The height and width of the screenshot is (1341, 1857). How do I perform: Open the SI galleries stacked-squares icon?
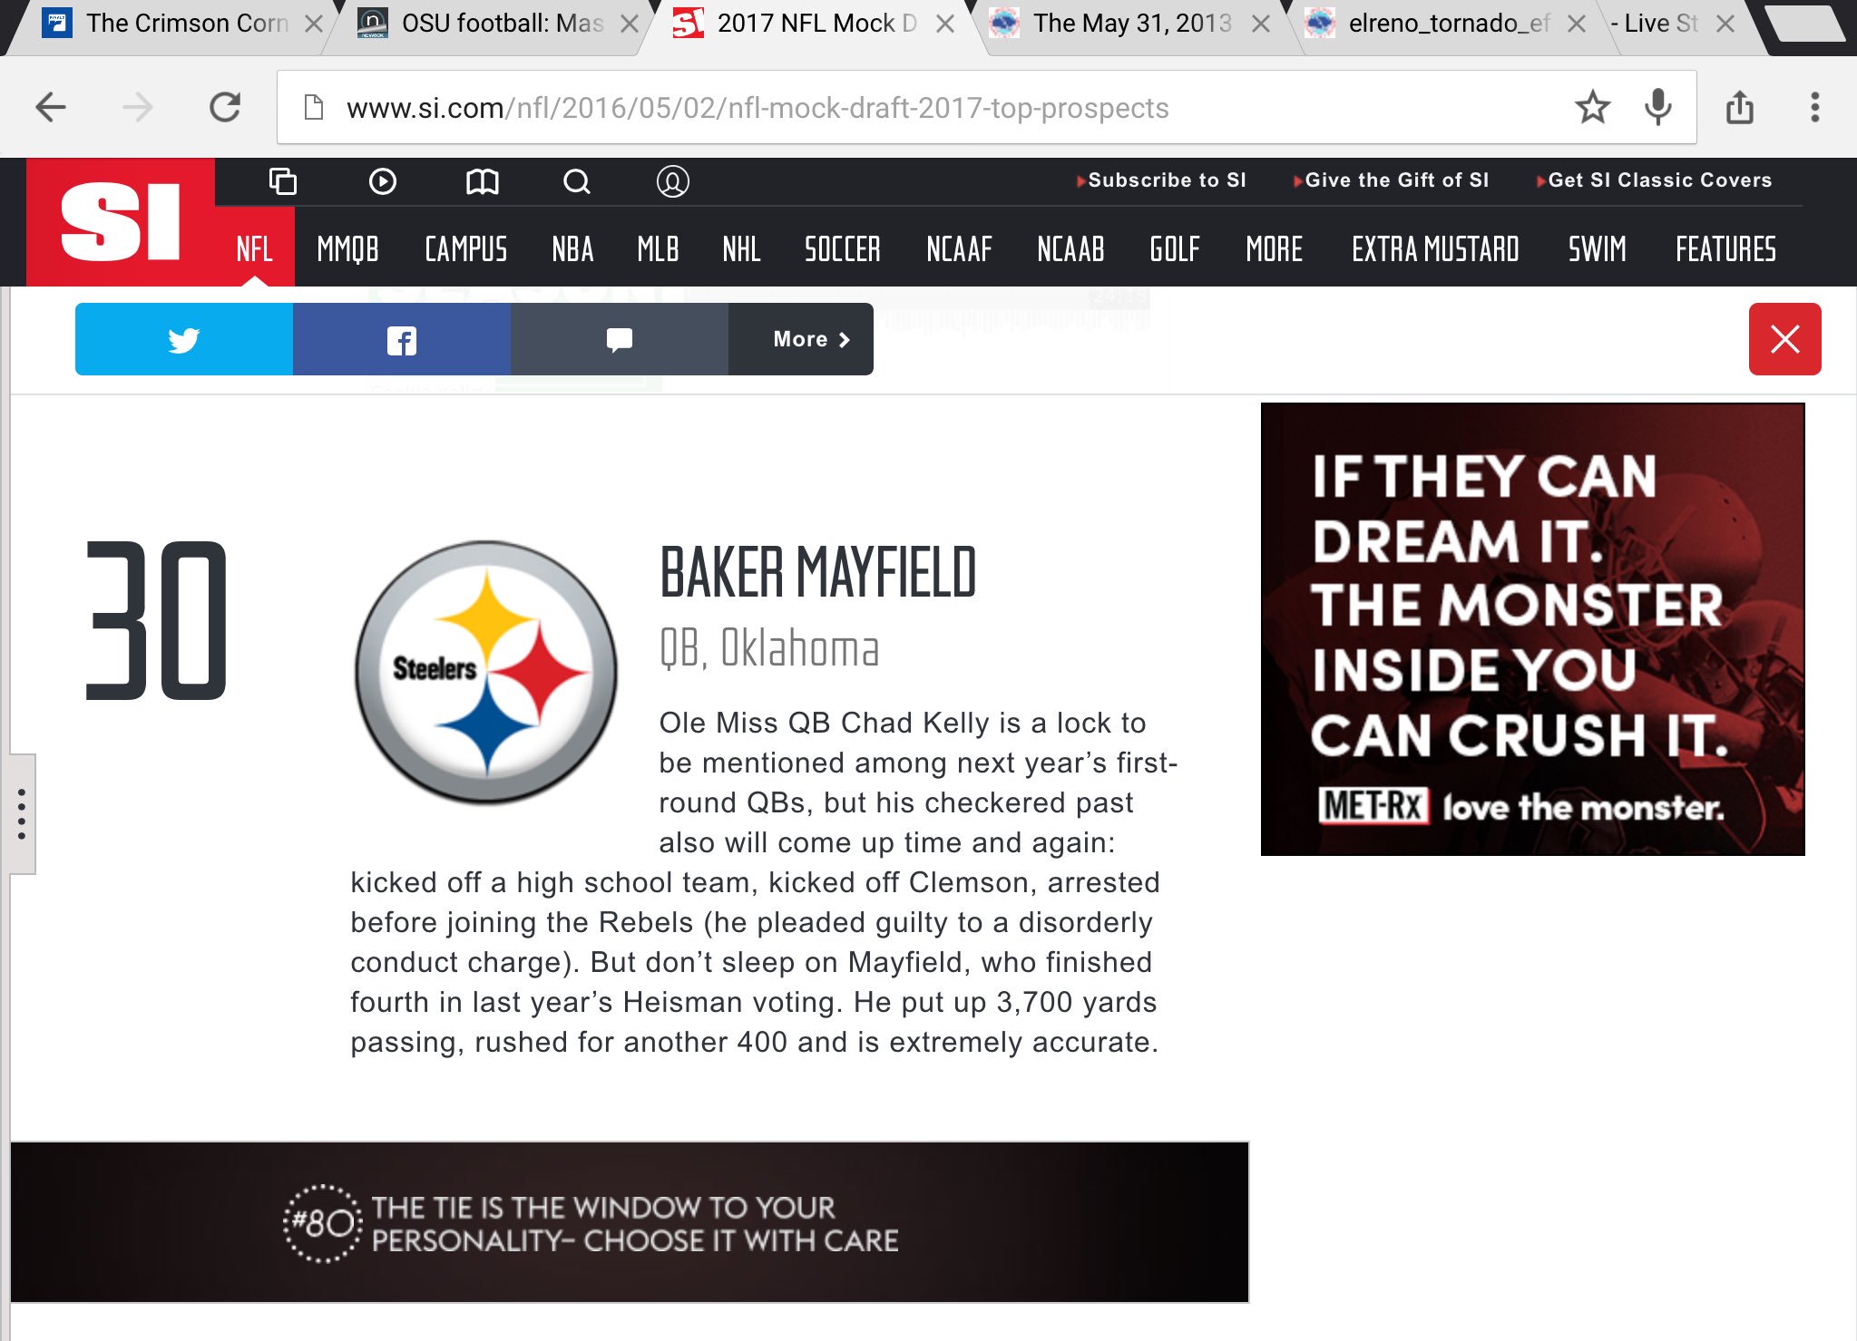point(283,181)
